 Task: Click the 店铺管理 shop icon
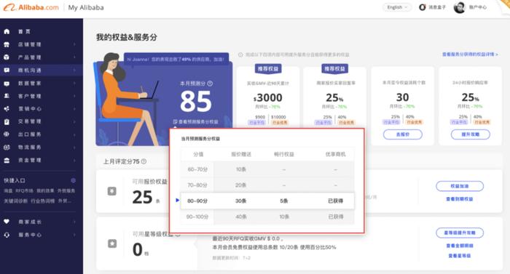(7, 44)
